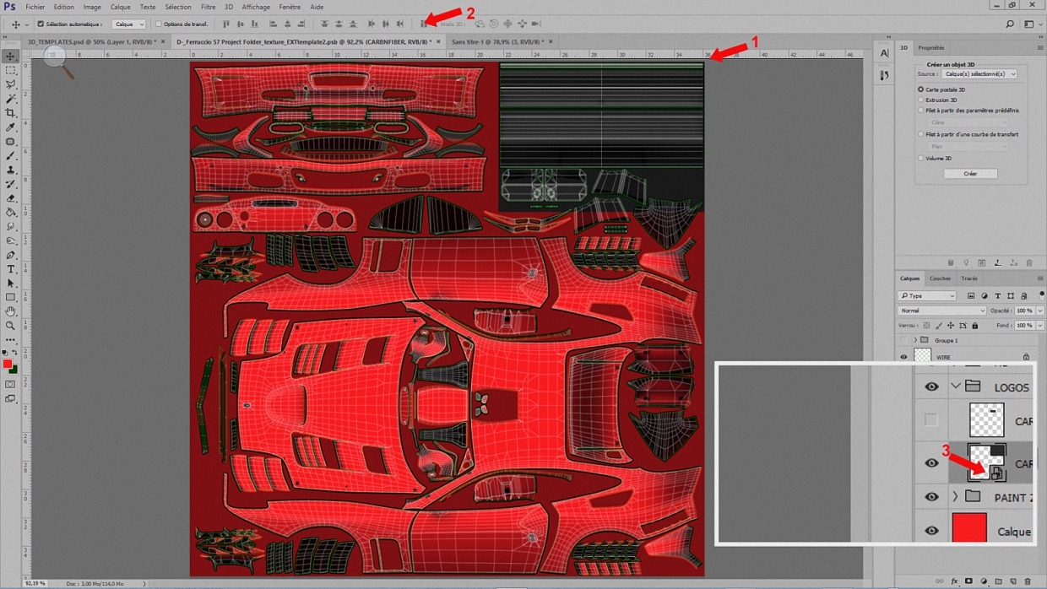Select the Extrusion 3D radio button
The width and height of the screenshot is (1047, 589).
(x=921, y=100)
